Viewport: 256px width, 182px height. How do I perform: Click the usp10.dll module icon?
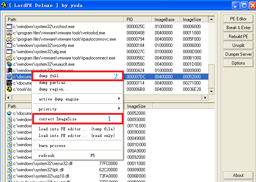pyautogui.click(x=10, y=176)
